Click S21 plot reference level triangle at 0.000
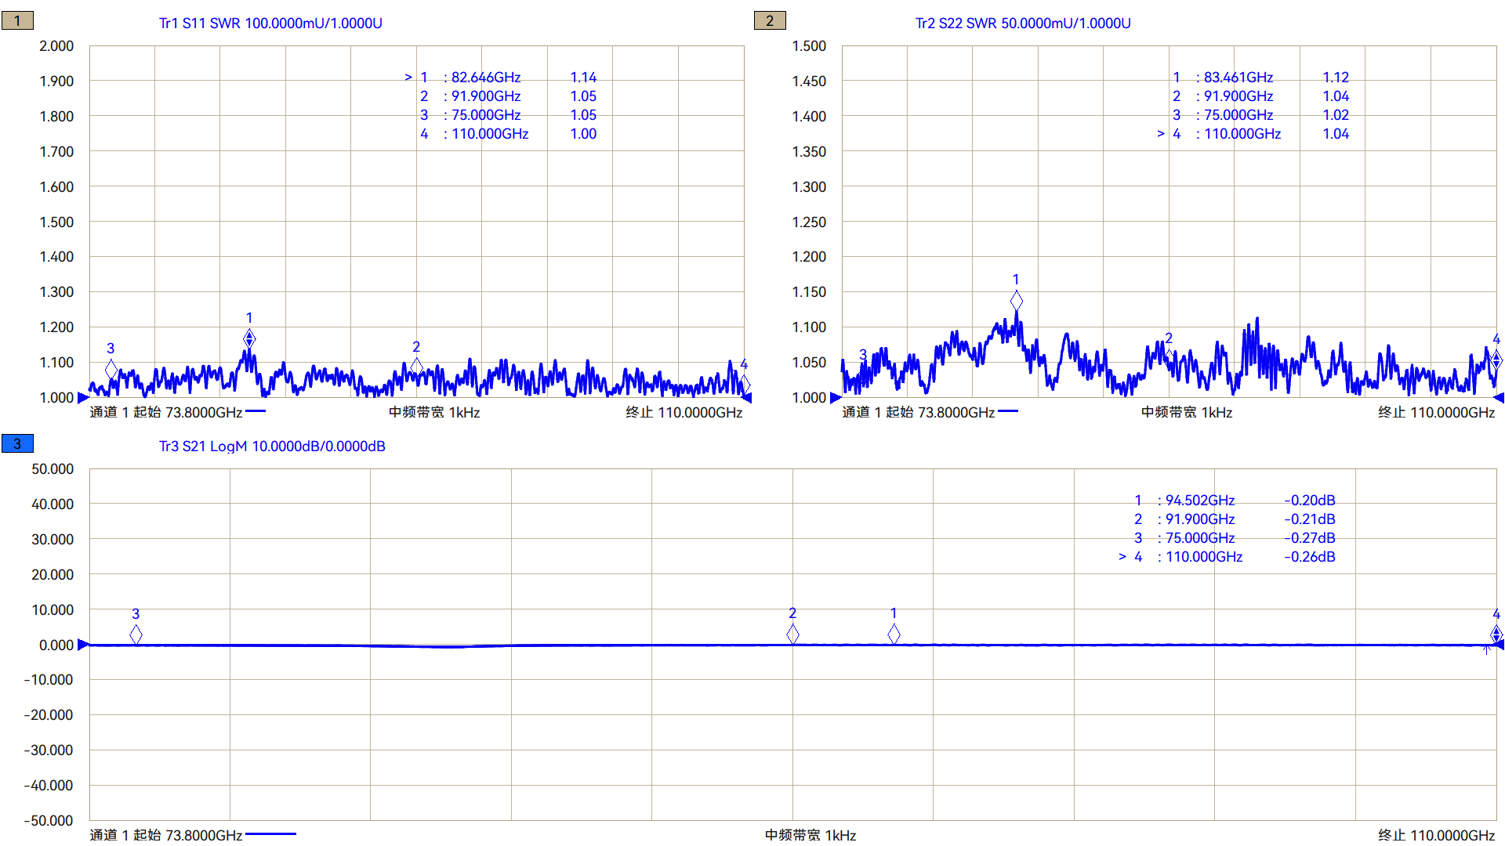Image resolution: width=1505 pixels, height=846 pixels. click(83, 645)
